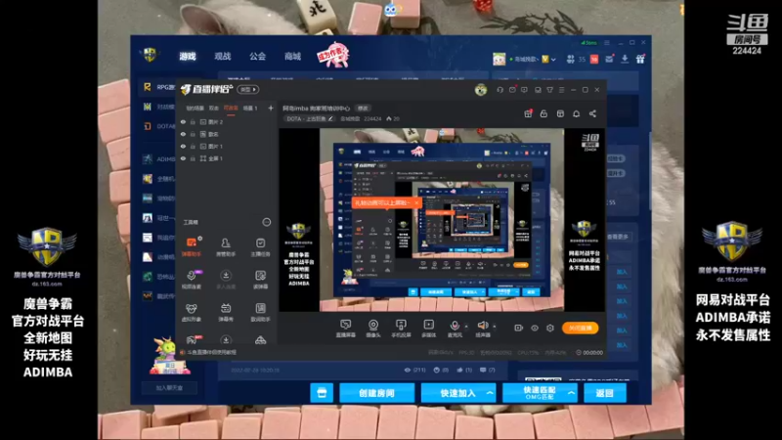
Task: Open the video link-mic tool
Action: pyautogui.click(x=191, y=280)
